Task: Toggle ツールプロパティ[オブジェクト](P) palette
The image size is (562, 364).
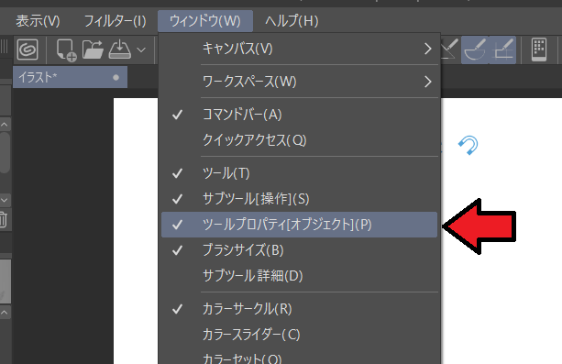Action: 299,225
